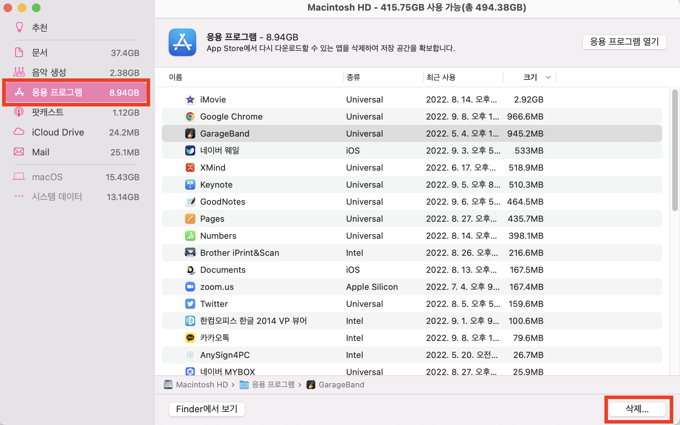Click 26.7MB size of AnySign4PC
680x425 pixels.
tap(528, 355)
